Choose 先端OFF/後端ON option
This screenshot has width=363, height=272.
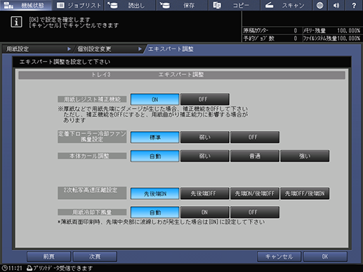[305, 193]
